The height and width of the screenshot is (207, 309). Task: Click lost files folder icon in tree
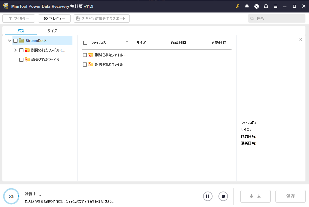27,60
